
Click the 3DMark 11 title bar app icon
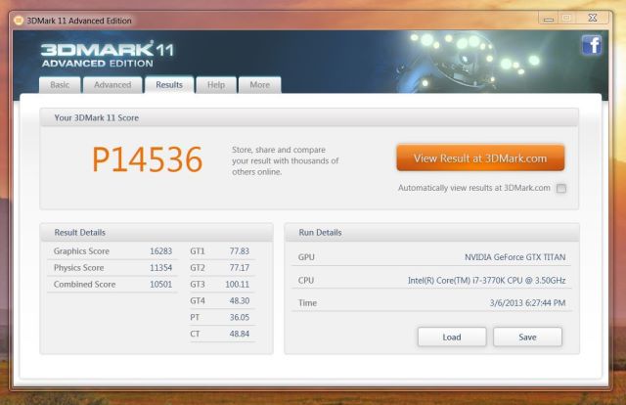pos(19,21)
